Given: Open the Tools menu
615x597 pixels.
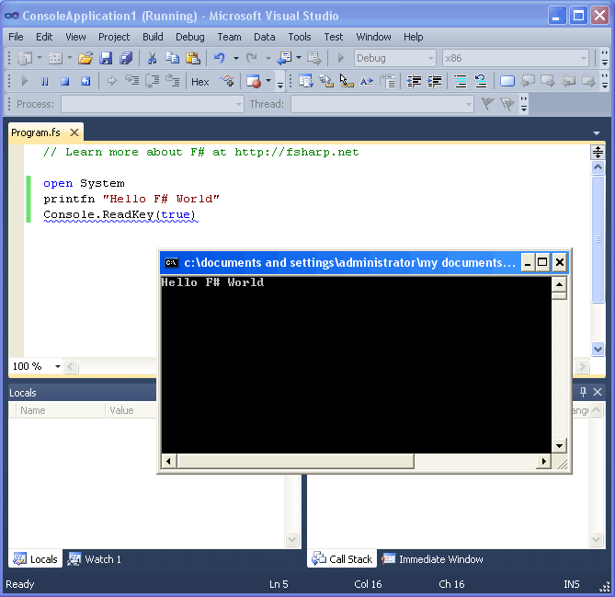Looking at the screenshot, I should [300, 37].
